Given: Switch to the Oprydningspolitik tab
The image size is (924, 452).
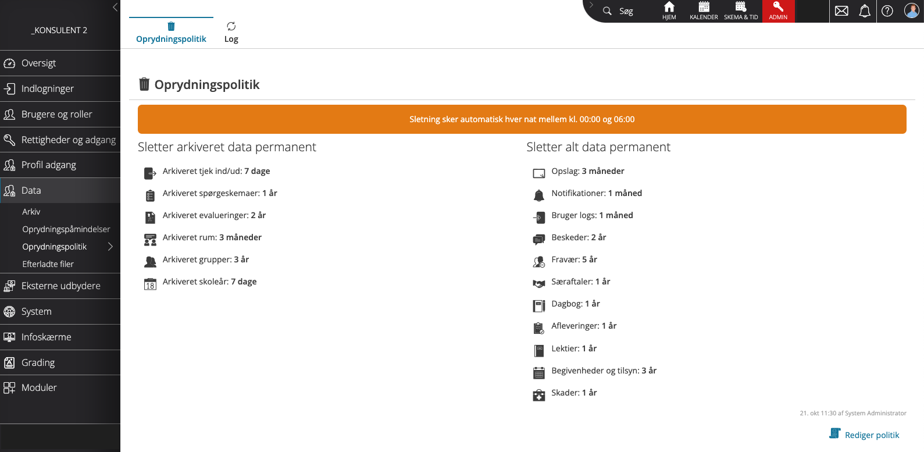Looking at the screenshot, I should [171, 33].
